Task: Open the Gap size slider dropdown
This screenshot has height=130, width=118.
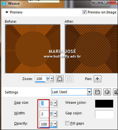Action: coord(55,103)
